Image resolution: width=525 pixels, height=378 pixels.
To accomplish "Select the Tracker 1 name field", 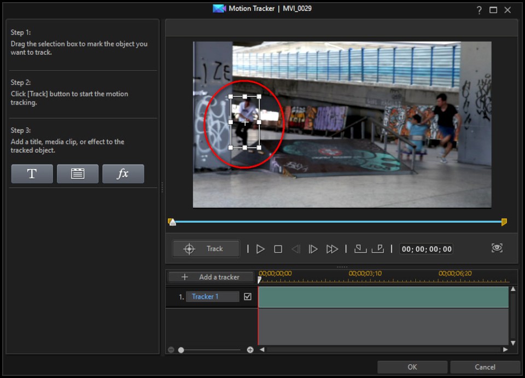I will [212, 296].
